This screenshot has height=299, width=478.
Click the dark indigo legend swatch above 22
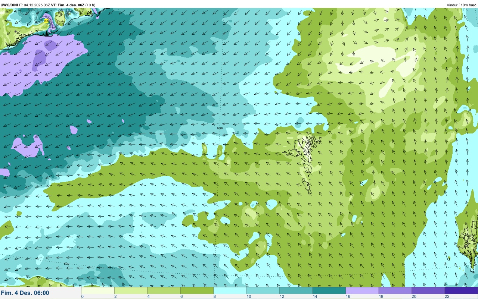pyautogui.click(x=461, y=290)
